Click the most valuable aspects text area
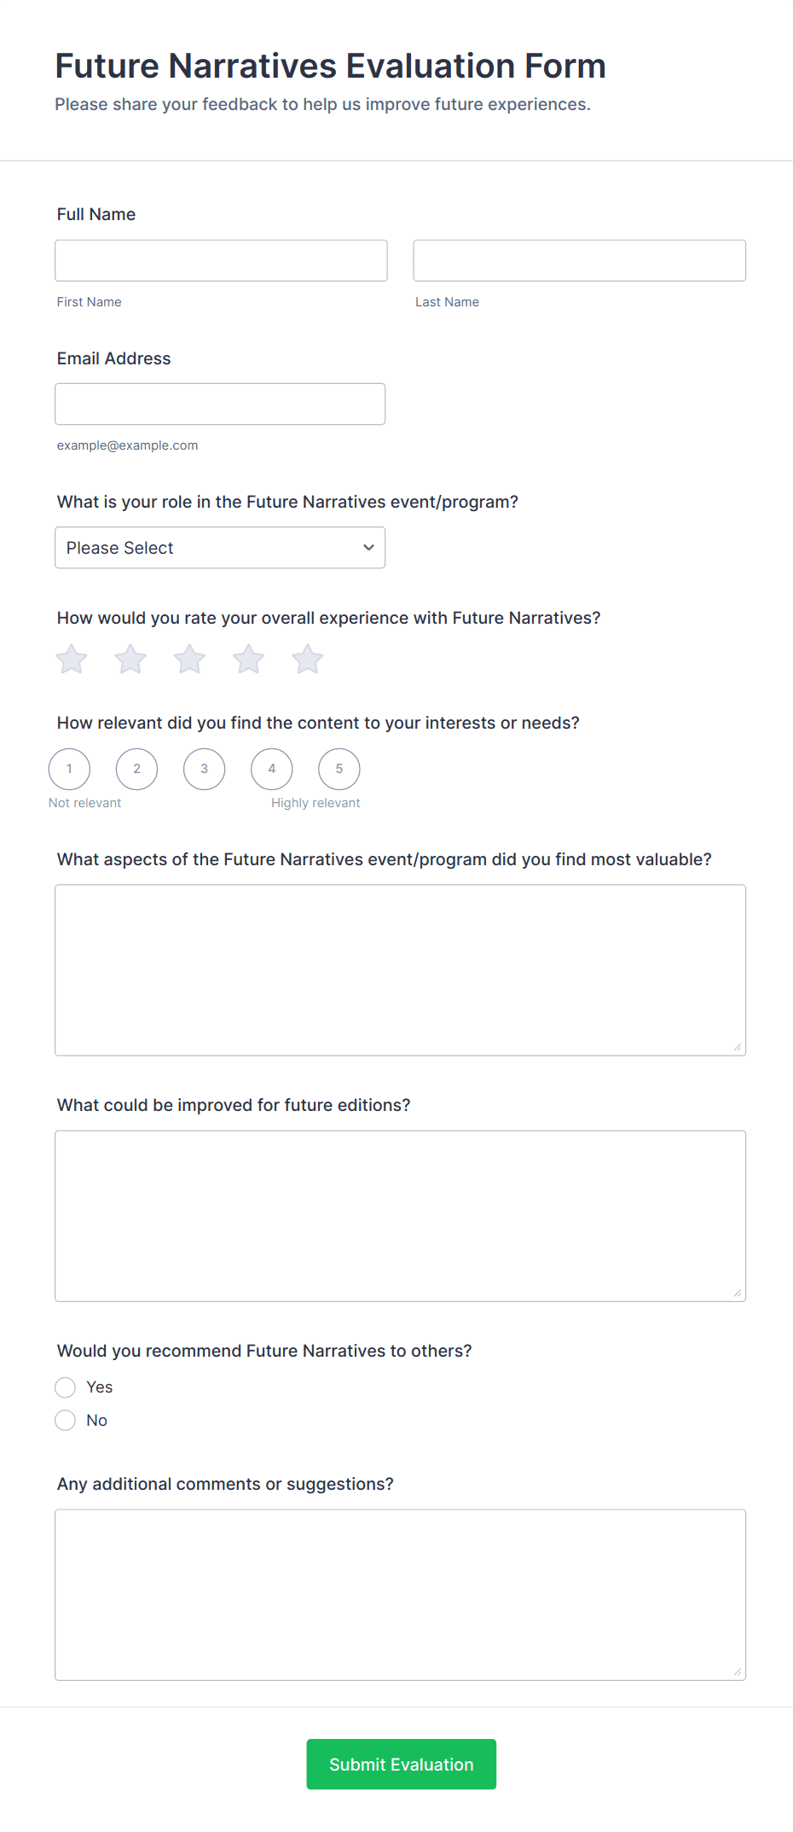The image size is (793, 1832). point(400,970)
